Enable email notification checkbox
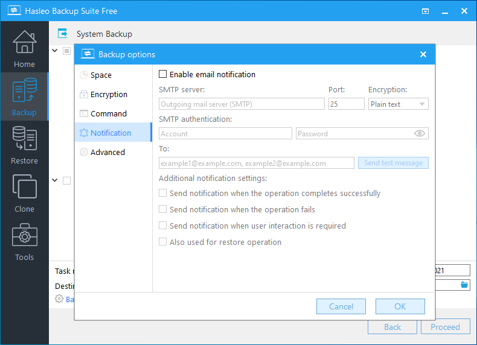Screen dimensions: 477x345 [x=163, y=74]
